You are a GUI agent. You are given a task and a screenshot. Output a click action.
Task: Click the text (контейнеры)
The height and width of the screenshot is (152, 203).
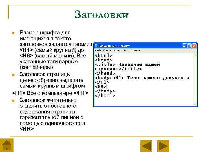point(36,67)
